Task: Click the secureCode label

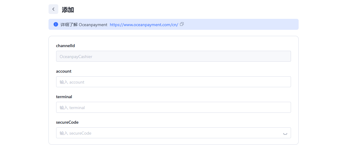Action: pyautogui.click(x=67, y=122)
